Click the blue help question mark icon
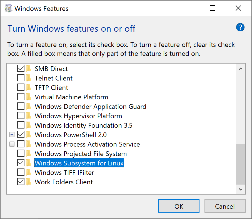The width and height of the screenshot is (252, 219). (x=240, y=27)
